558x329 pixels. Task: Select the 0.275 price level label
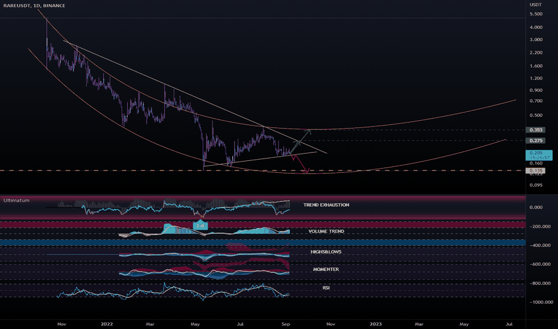pyautogui.click(x=536, y=141)
